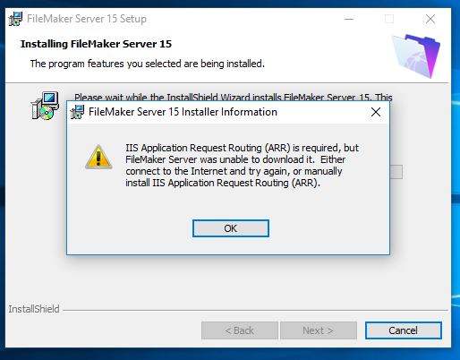Minimize the FileMaker Server 15 Setup window
The width and height of the screenshot is (460, 360).
tap(349, 19)
